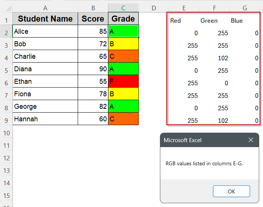
Task: Click George's score of 82
Action: pos(93,106)
